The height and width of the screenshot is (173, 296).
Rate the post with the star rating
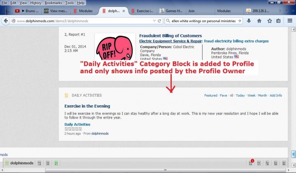(73, 129)
